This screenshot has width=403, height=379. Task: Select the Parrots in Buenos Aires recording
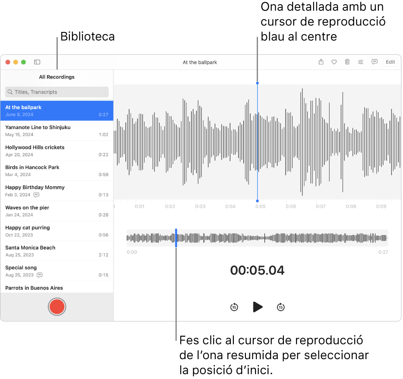click(57, 287)
